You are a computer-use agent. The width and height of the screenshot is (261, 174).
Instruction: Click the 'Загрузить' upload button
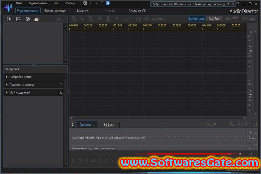click(x=157, y=19)
